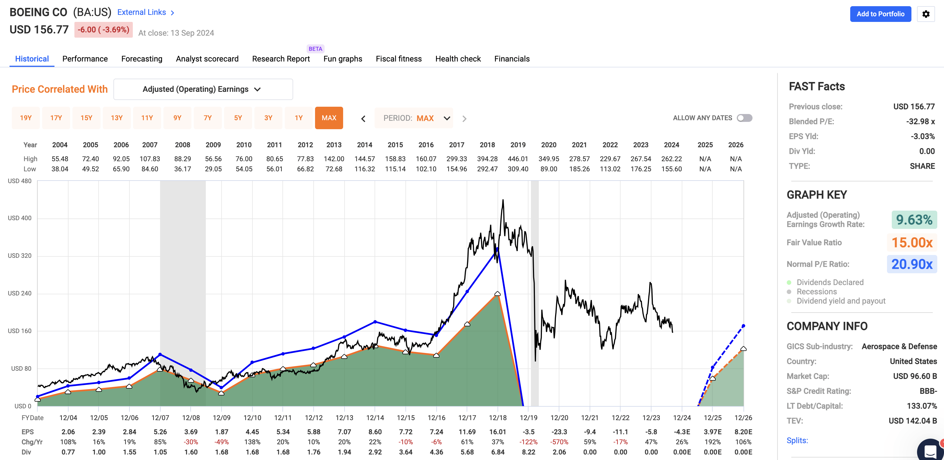Screen dimensions: 944x460
Task: Switch to the Forecasting tab
Action: coord(142,59)
